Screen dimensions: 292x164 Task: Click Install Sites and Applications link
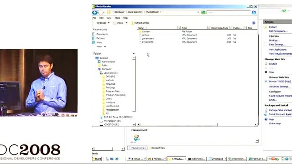(x=280, y=114)
